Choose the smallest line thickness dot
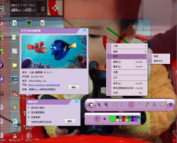 click(x=90, y=118)
